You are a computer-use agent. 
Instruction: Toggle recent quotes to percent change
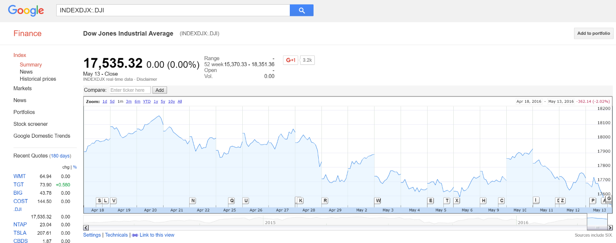(x=75, y=167)
